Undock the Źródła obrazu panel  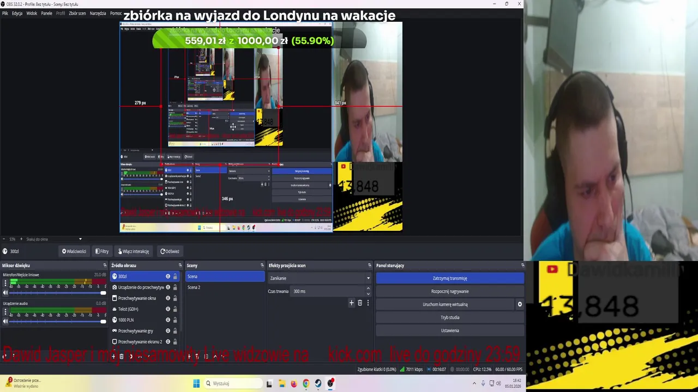(x=180, y=266)
